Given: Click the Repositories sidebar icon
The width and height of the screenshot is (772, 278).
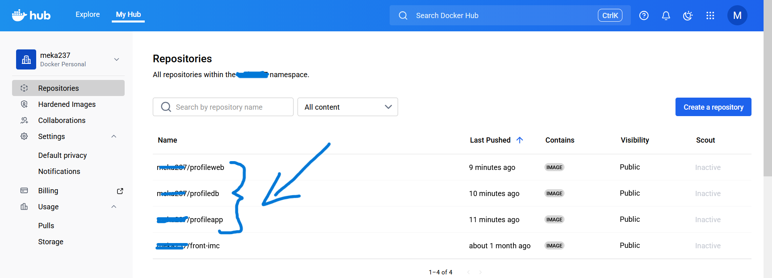Looking at the screenshot, I should (x=24, y=88).
